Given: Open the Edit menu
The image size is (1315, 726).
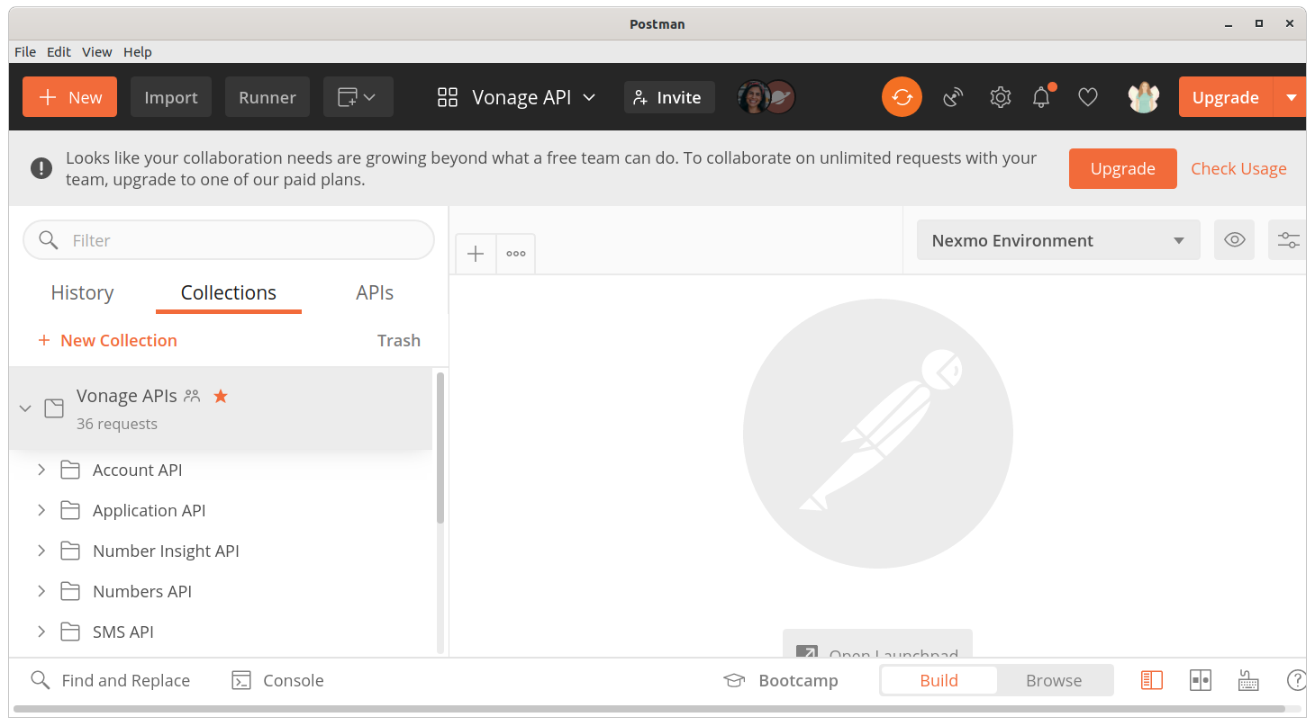Looking at the screenshot, I should (x=59, y=52).
